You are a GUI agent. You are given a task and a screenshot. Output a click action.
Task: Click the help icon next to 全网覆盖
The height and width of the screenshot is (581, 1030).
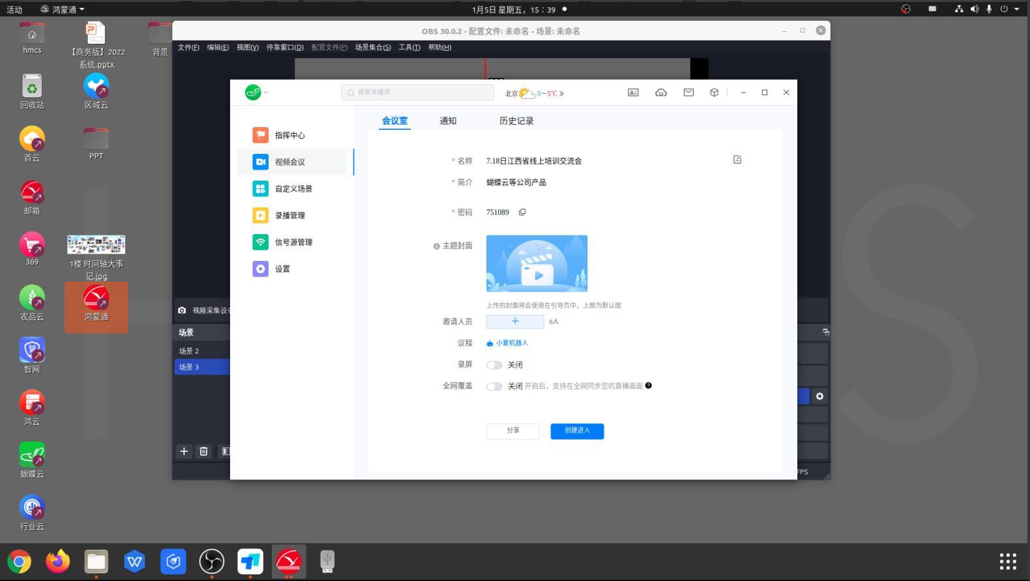pos(649,386)
